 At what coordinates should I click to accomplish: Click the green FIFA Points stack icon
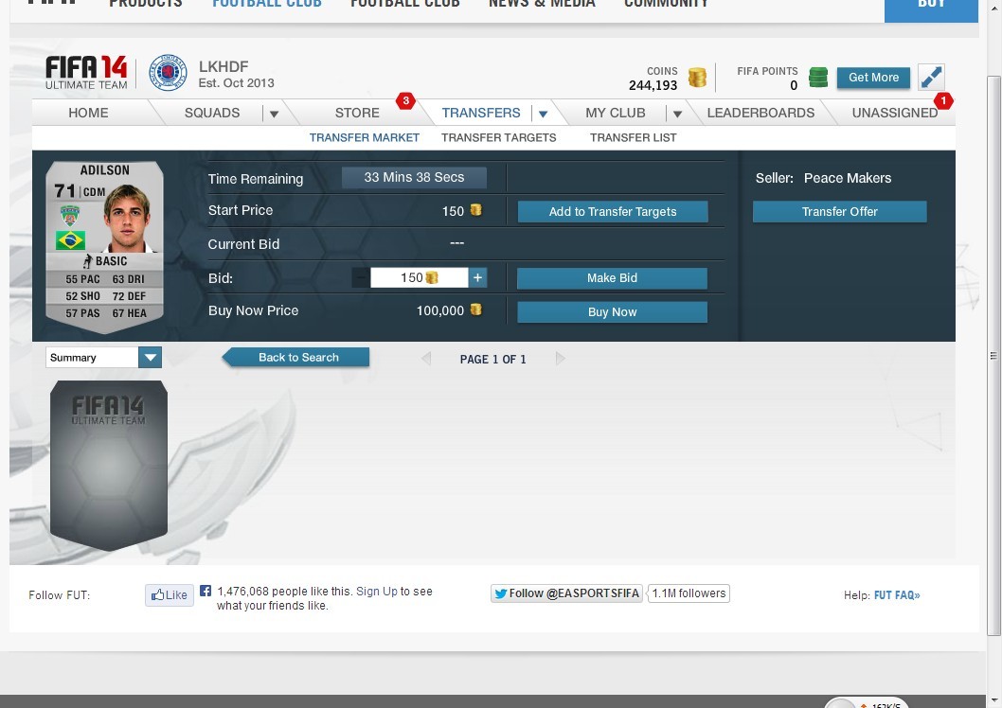818,78
